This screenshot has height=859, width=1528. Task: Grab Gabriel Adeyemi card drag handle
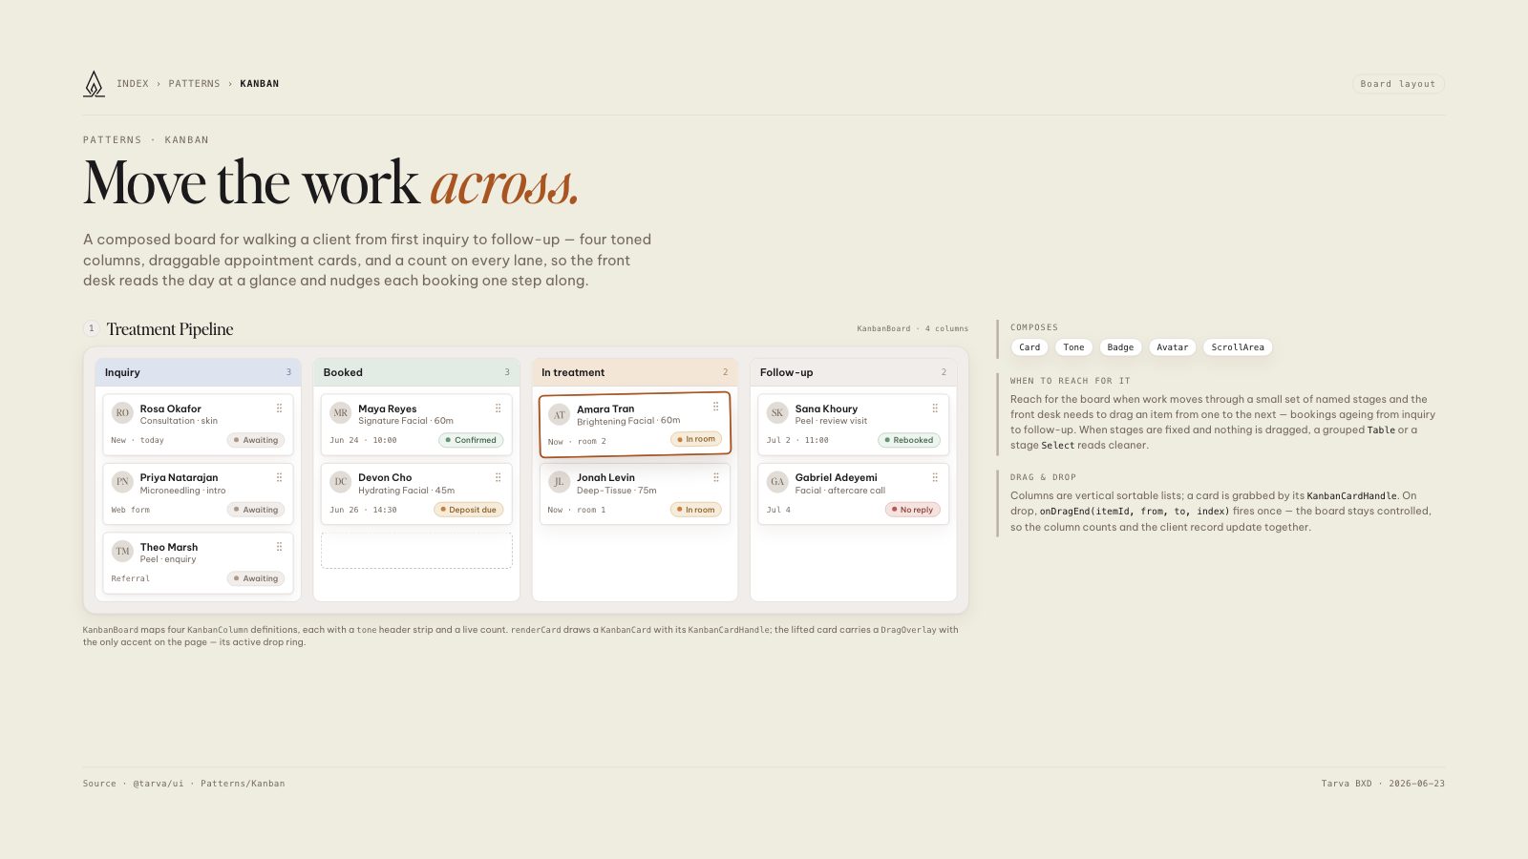[x=935, y=477]
